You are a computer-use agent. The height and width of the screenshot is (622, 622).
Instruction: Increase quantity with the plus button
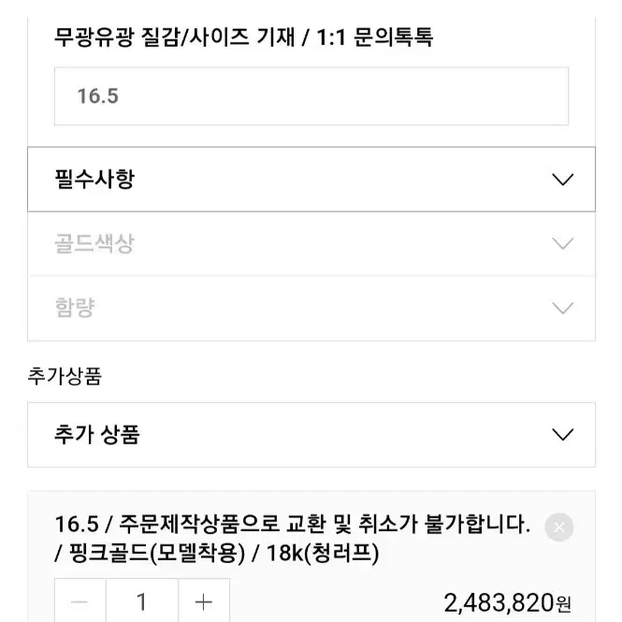tap(204, 601)
